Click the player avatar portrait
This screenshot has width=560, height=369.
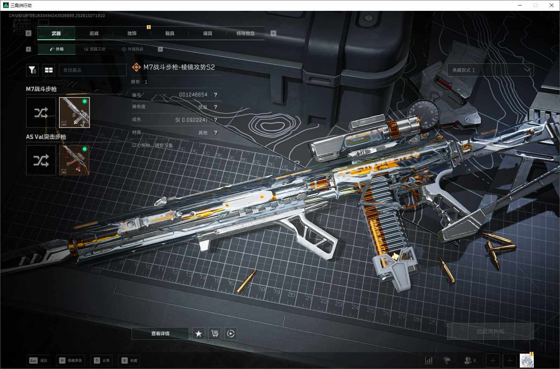pos(527,360)
